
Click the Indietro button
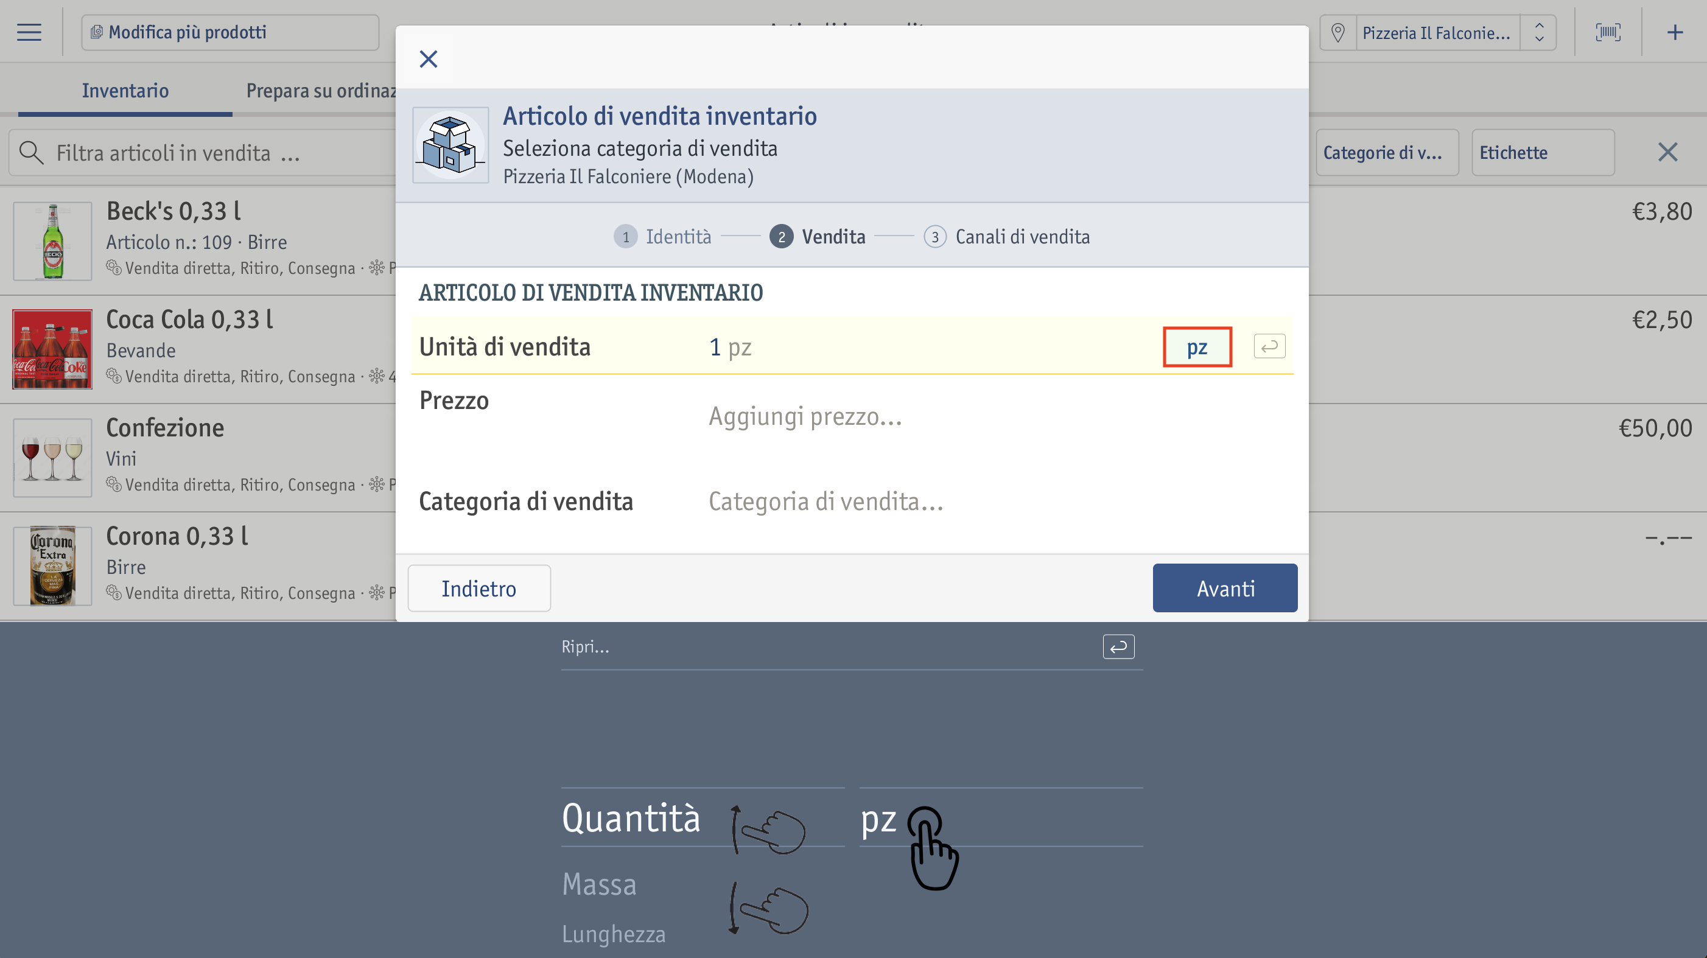pos(478,588)
